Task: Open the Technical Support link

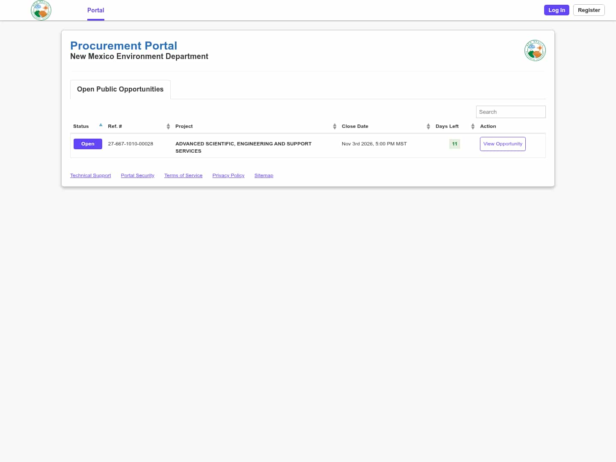Action: tap(90, 175)
